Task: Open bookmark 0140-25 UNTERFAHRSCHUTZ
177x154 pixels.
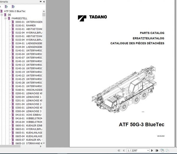Action: [29, 79]
